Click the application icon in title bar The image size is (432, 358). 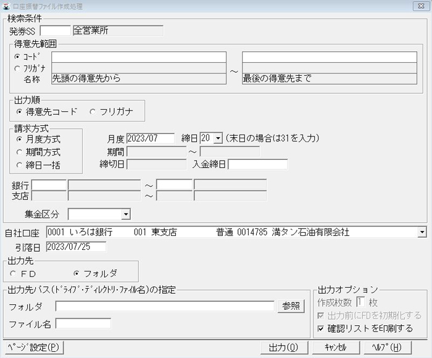pyautogui.click(x=6, y=6)
